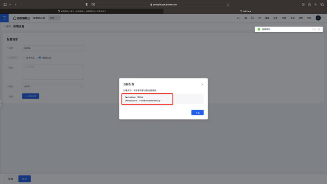Click the user avatar icon at top right

click(x=318, y=18)
